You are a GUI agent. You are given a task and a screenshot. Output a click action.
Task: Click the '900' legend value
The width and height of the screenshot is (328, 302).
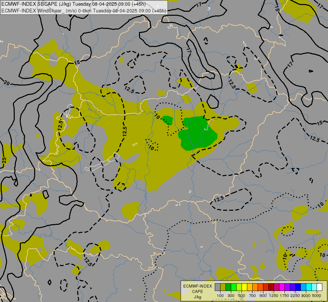[263, 296]
